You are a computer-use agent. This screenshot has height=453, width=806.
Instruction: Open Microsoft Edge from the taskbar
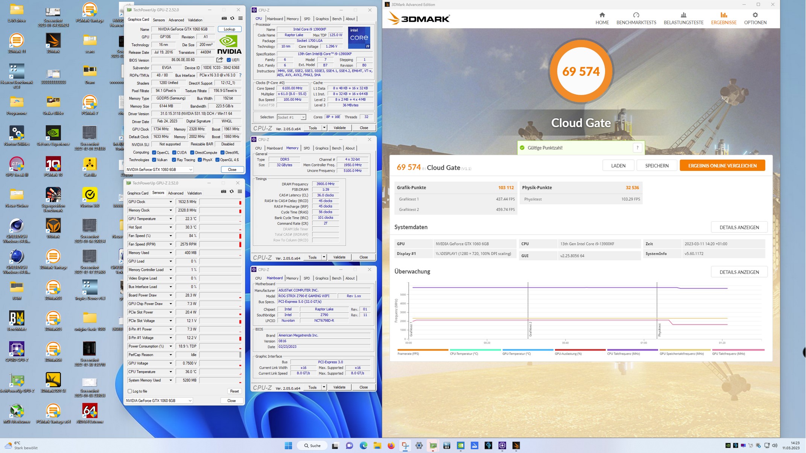point(363,445)
